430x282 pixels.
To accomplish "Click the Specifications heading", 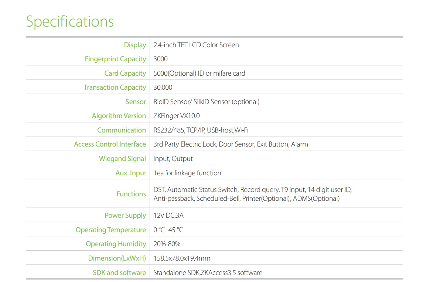I will coord(69,21).
